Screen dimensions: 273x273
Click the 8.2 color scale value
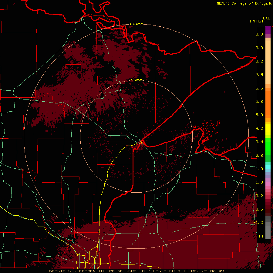259,61
